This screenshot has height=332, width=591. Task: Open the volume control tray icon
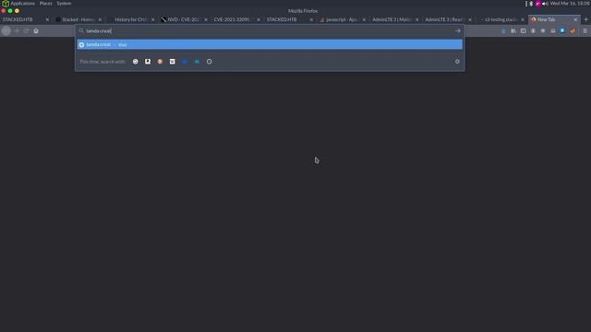point(545,4)
